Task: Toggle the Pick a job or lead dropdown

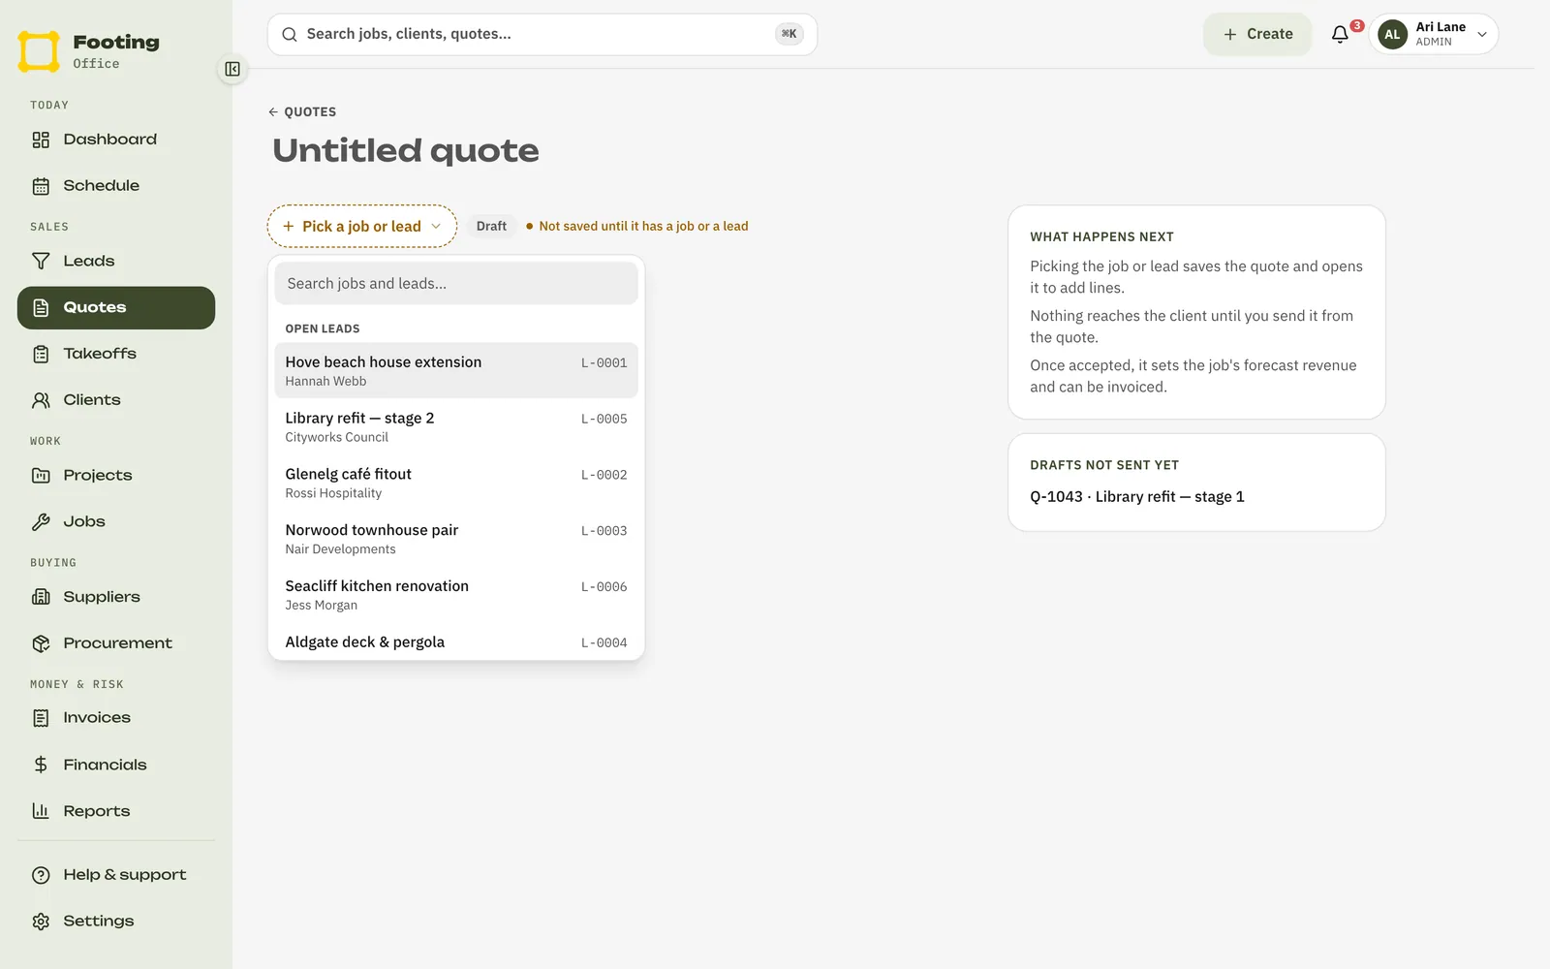Action: coord(361,226)
